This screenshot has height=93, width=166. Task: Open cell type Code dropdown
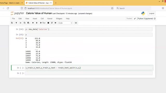(65, 23)
